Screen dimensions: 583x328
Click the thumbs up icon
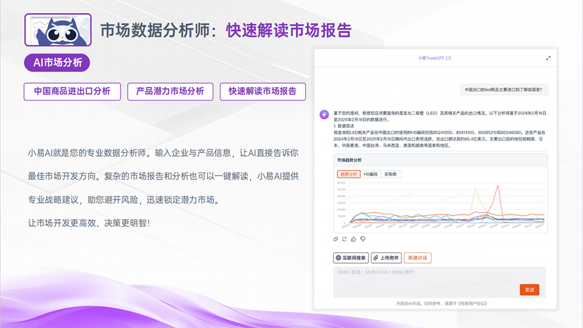[354, 239]
